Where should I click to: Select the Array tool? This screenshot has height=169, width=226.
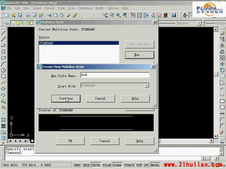[222, 58]
